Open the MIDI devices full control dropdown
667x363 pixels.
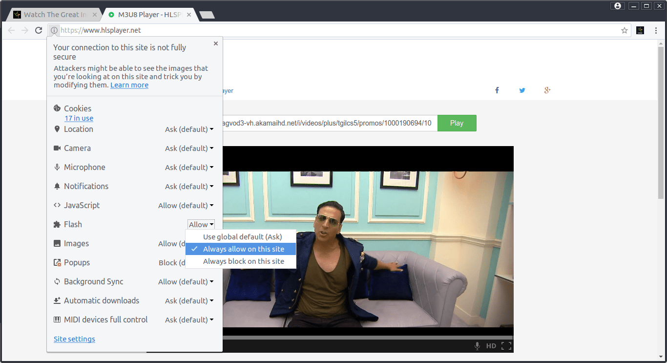pos(189,320)
